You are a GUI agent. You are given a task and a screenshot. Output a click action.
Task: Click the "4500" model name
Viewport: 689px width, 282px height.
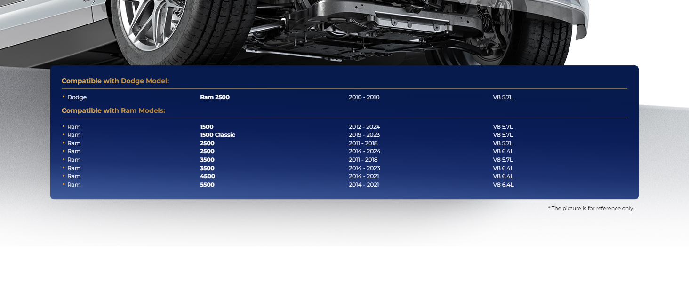click(207, 176)
